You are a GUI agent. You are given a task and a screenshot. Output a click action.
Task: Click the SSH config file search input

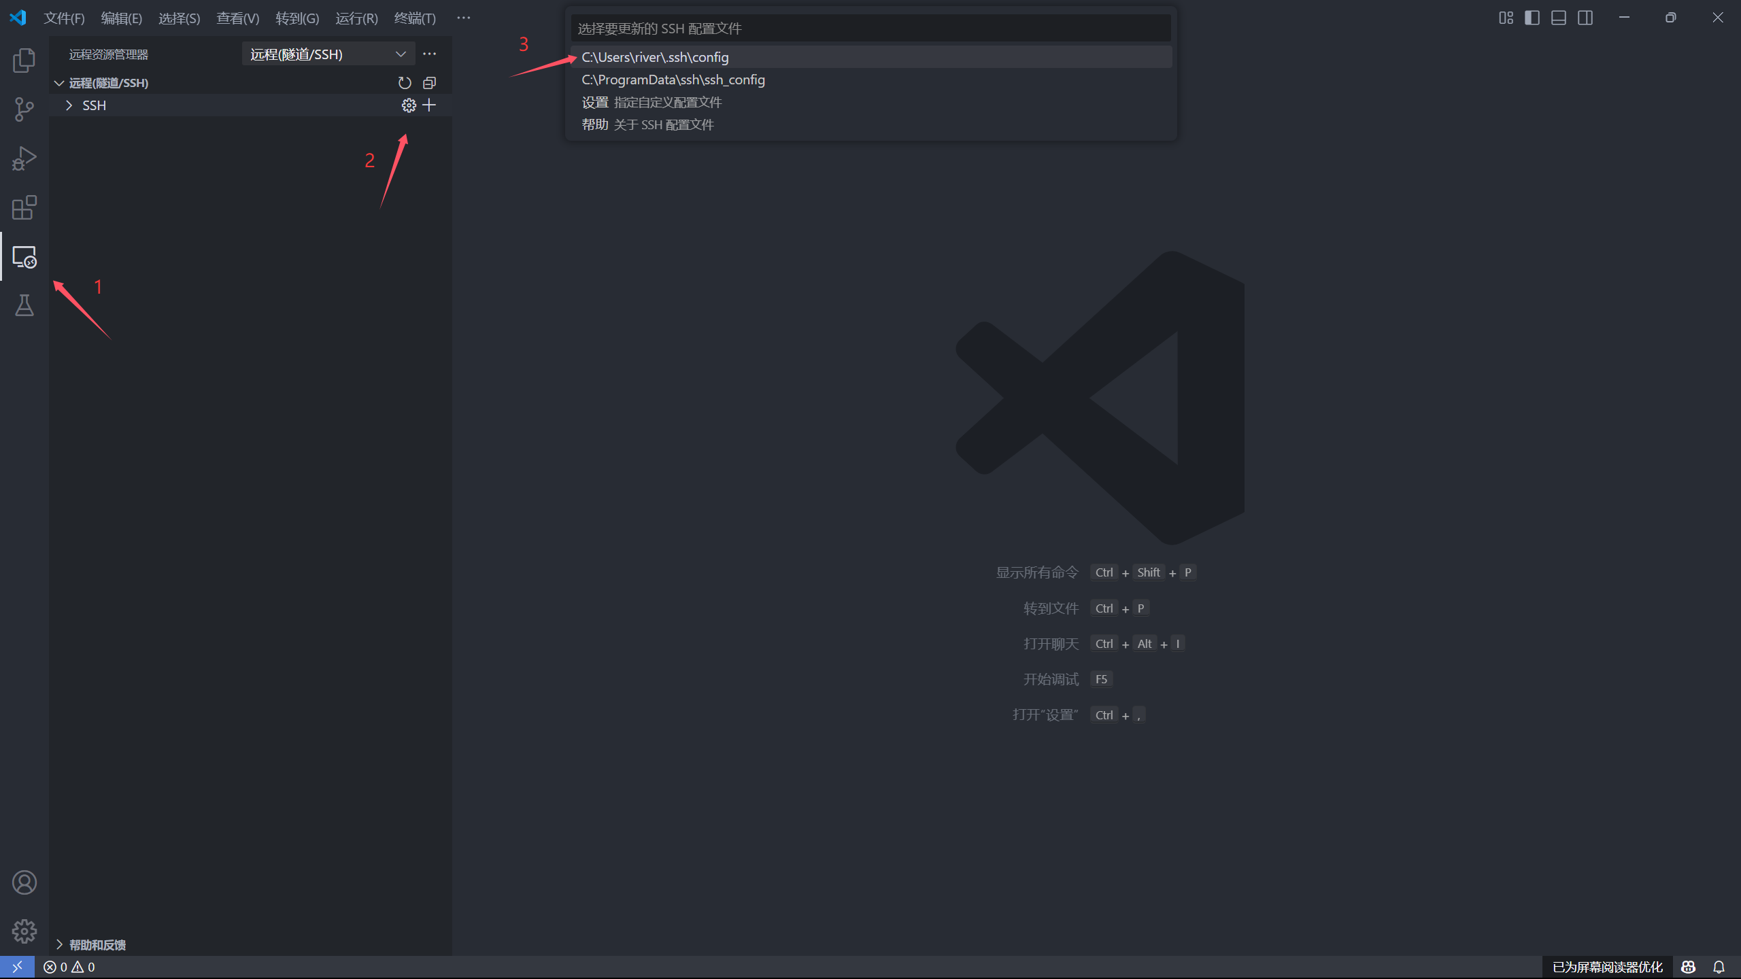click(870, 29)
